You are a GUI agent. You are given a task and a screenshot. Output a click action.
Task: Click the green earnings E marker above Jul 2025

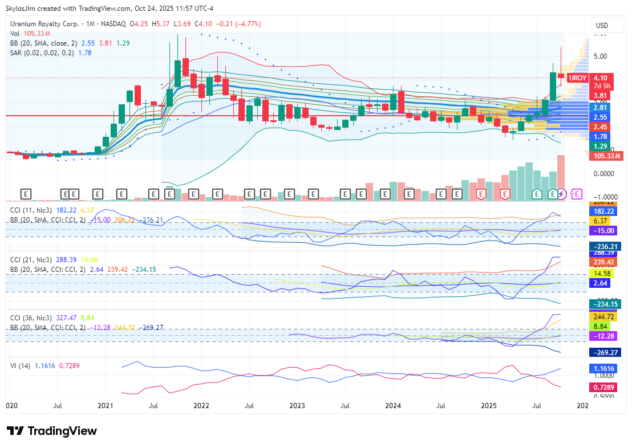[537, 194]
